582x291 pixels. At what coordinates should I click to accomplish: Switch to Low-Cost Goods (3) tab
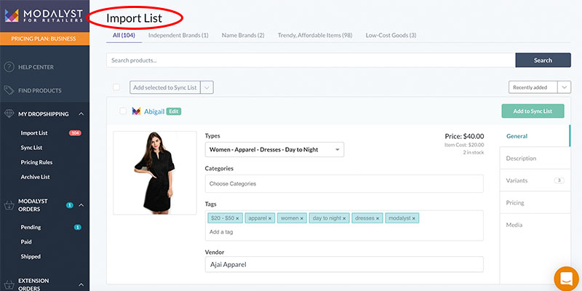pyautogui.click(x=391, y=35)
